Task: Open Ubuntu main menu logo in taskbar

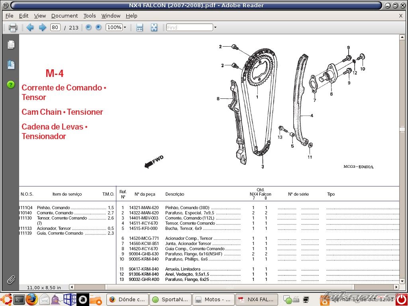Action: [x=6, y=300]
